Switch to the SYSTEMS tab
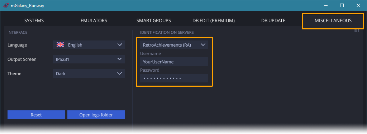367x134 pixels. pyautogui.click(x=34, y=20)
